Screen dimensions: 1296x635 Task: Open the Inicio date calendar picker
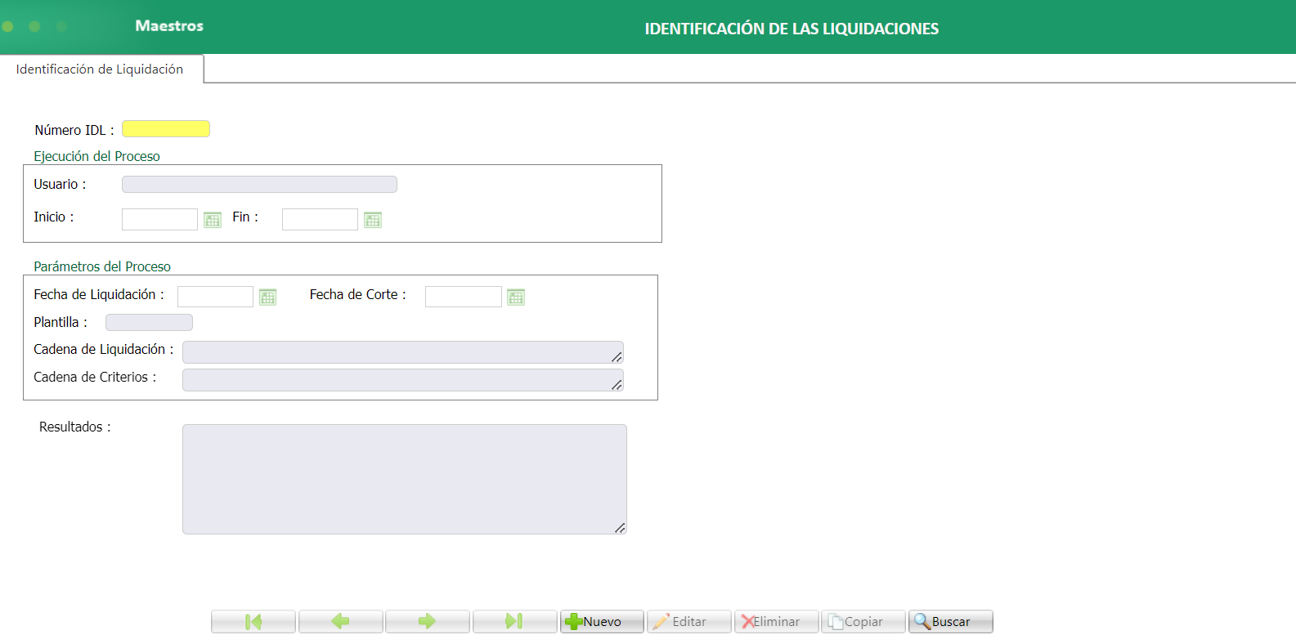213,220
